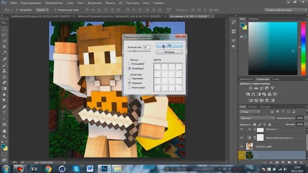
Task: Select the Rectangular Marquee tool
Action: (4, 29)
